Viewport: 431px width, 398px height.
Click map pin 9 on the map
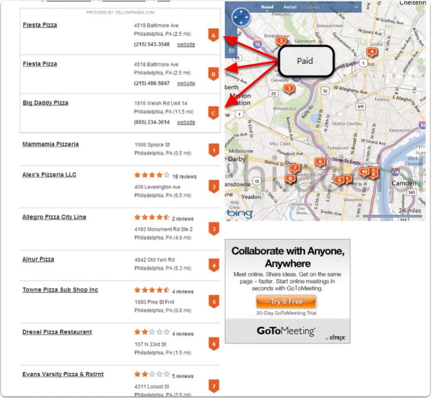[x=374, y=174]
